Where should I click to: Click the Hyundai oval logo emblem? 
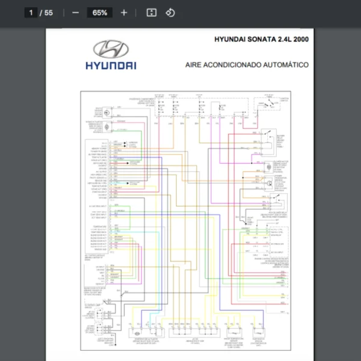point(111,49)
